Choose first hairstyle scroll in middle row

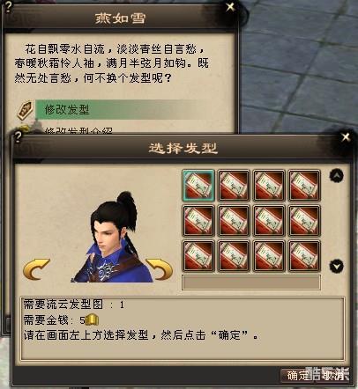click(198, 221)
